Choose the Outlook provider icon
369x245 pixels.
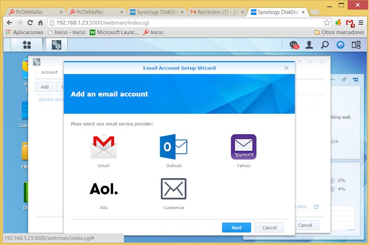point(173,146)
